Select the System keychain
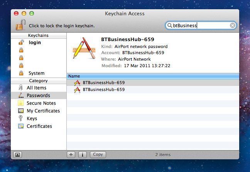This screenshot has width=250, height=172. 39,73
